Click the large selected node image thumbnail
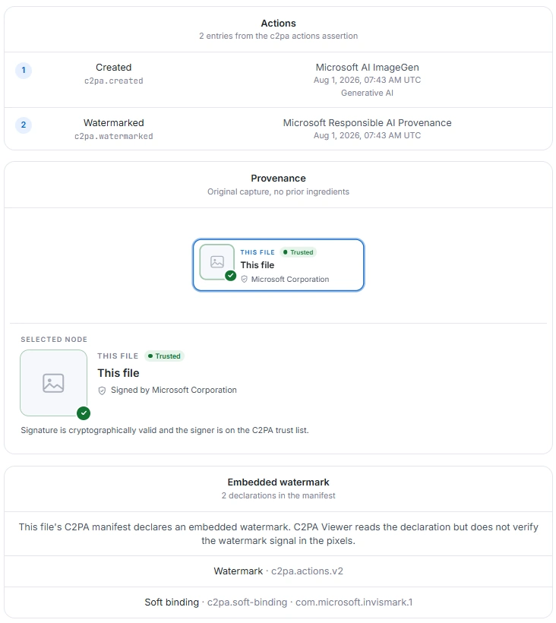Image resolution: width=556 pixels, height=623 pixels. tap(54, 383)
